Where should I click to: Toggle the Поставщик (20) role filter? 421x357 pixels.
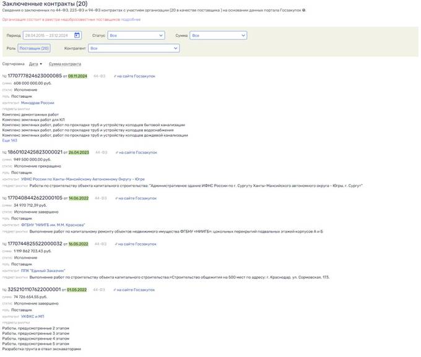click(x=34, y=48)
